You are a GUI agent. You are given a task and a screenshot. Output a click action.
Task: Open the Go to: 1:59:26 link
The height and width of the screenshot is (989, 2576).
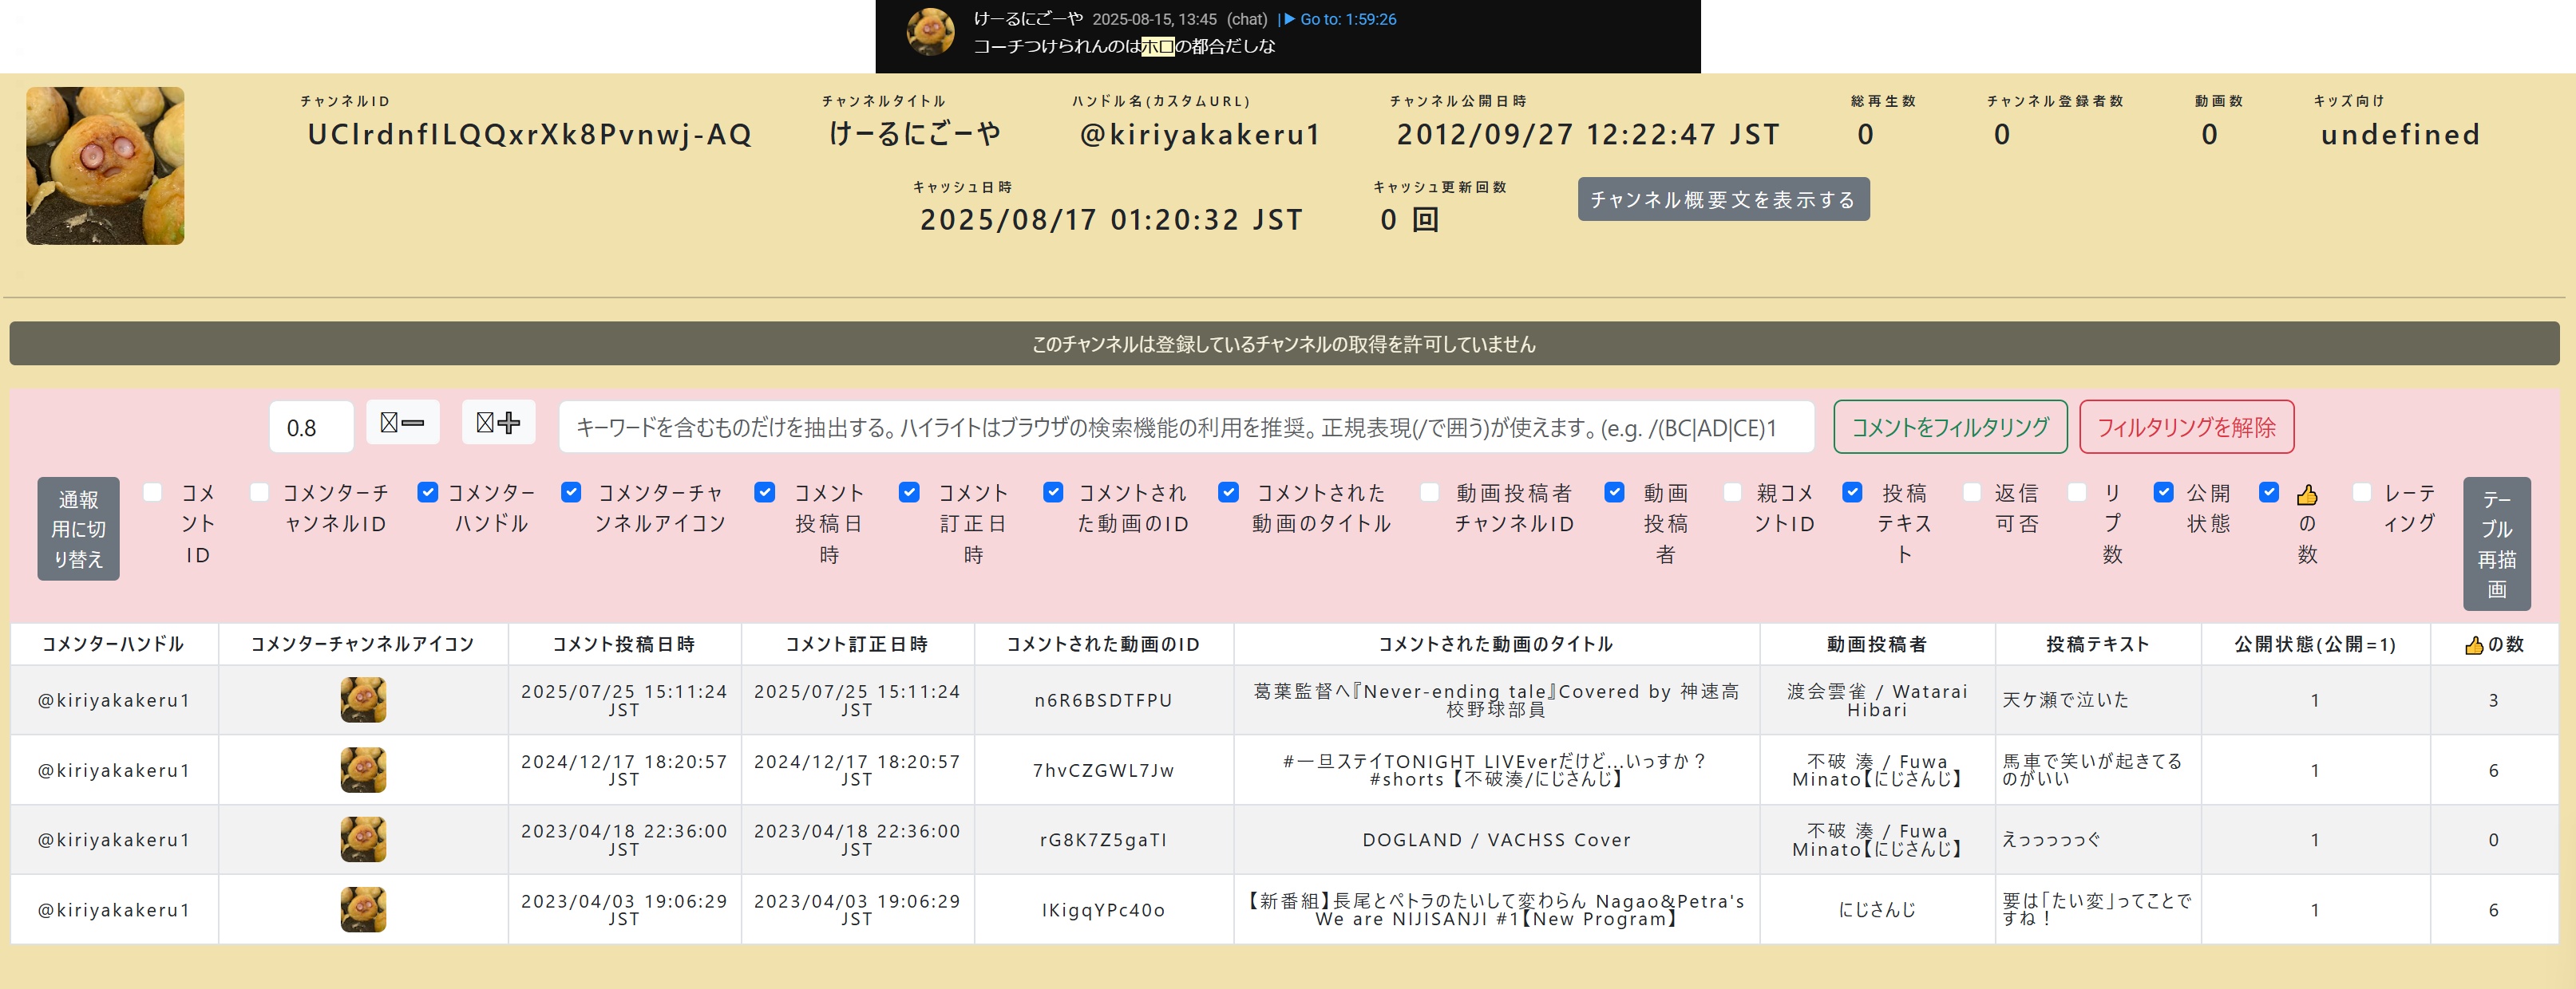pos(1346,19)
